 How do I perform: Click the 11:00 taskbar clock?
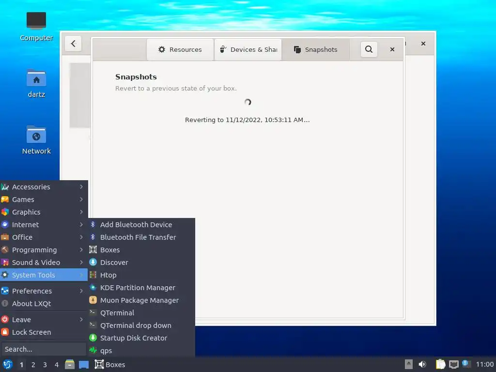point(484,364)
